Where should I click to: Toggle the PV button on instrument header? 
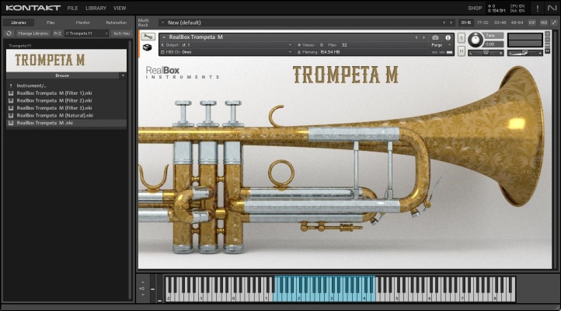click(547, 51)
